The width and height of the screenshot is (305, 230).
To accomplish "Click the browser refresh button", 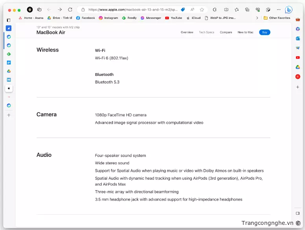I will (70, 9).
